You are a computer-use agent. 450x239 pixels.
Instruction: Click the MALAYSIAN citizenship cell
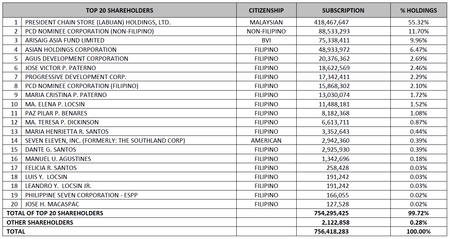point(266,22)
